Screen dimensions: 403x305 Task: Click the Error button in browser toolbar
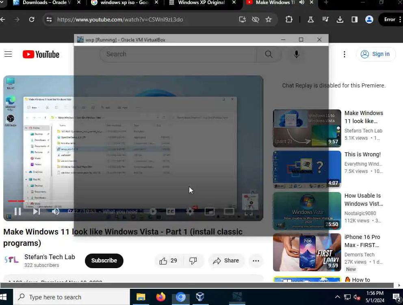click(390, 19)
